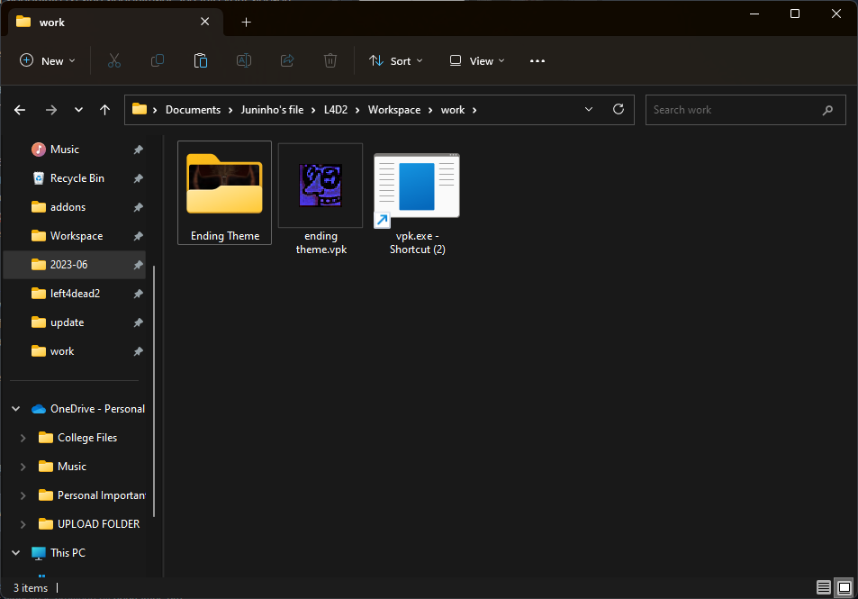
Task: Select the Ending Theme folder
Action: pos(224,193)
